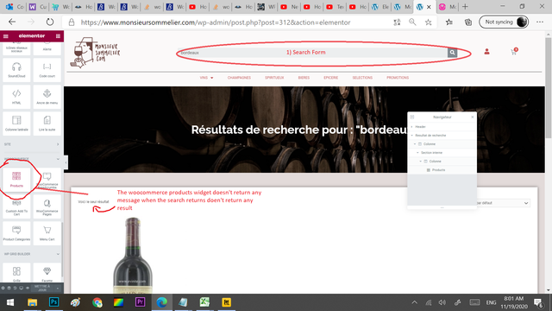This screenshot has height=311, width=552.
Task: Dock the Navigateur panel icon
Action: click(412, 117)
